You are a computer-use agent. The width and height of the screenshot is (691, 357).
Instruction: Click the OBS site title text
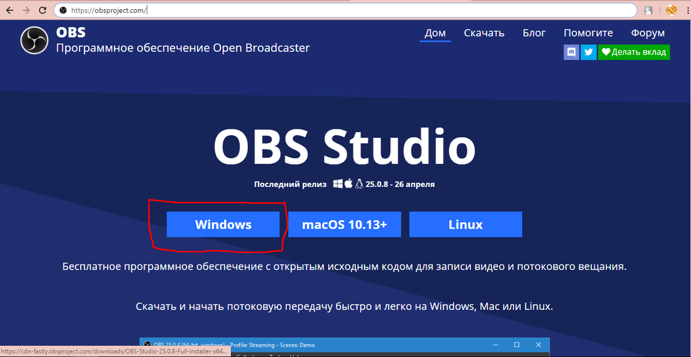pyautogui.click(x=71, y=32)
